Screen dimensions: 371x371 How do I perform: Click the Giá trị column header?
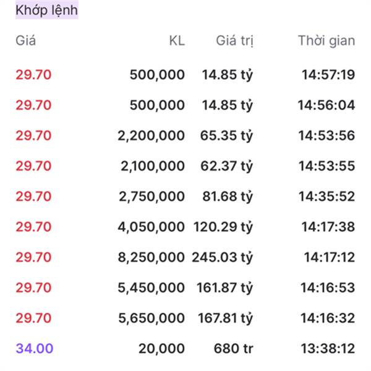[234, 41]
